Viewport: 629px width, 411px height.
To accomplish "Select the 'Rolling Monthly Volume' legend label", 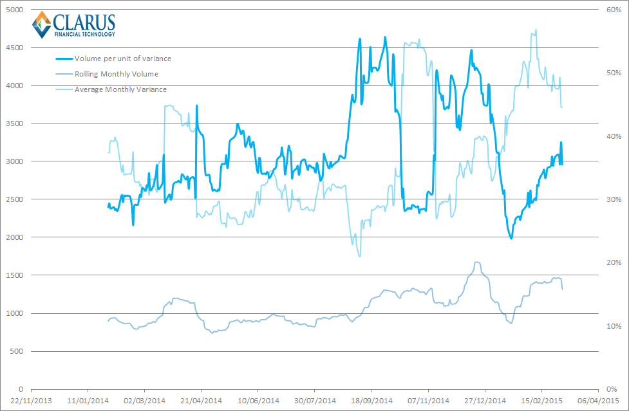I will (x=117, y=74).
